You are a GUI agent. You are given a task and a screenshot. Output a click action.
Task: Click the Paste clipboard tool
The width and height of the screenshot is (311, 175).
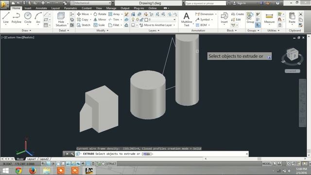tap(292, 18)
